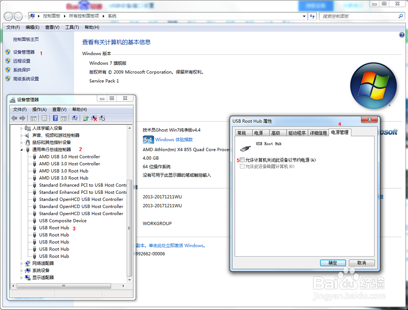This screenshot has height=310, width=408.
Task: Click Disable device down-arrow toolbar icon
Action: (x=102, y=118)
